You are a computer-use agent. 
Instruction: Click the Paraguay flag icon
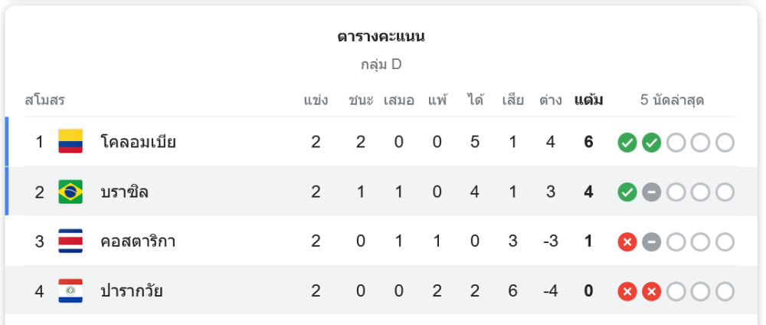[70, 291]
